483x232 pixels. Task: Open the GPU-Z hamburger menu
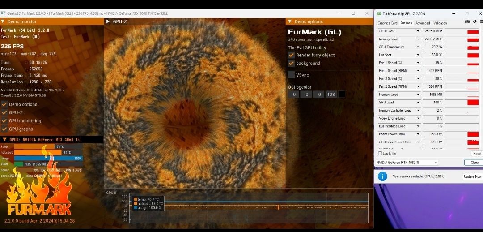tap(481, 21)
